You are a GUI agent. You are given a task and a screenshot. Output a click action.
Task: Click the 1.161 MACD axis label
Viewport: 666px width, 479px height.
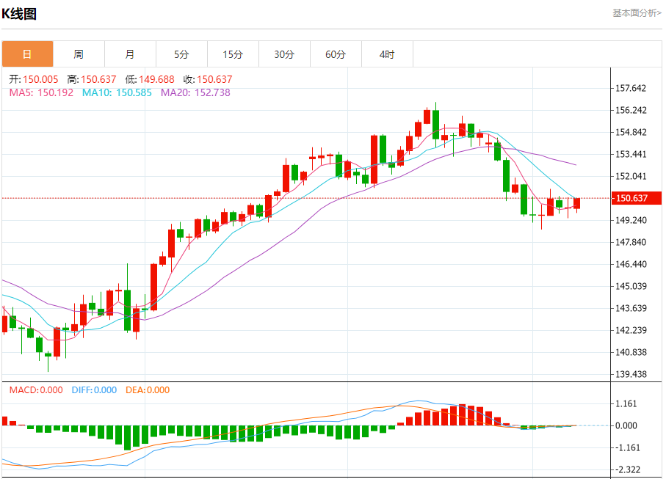coord(626,403)
